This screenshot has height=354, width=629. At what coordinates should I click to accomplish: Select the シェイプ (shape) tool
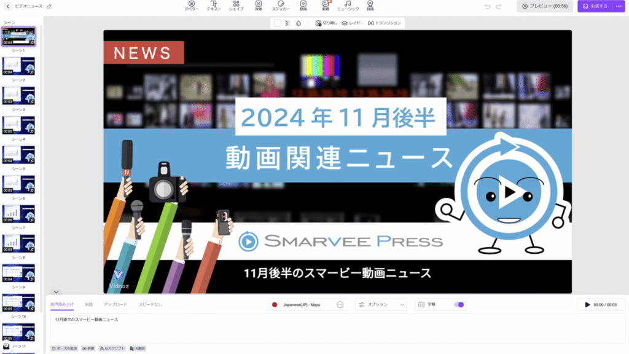coord(236,7)
